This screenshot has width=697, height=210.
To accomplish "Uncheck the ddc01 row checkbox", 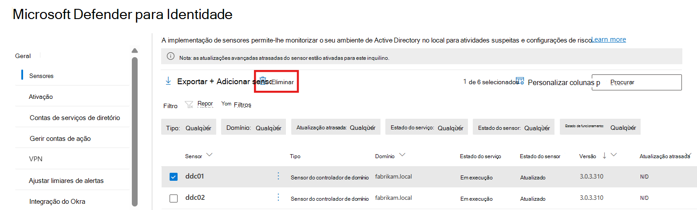I will coord(174,177).
